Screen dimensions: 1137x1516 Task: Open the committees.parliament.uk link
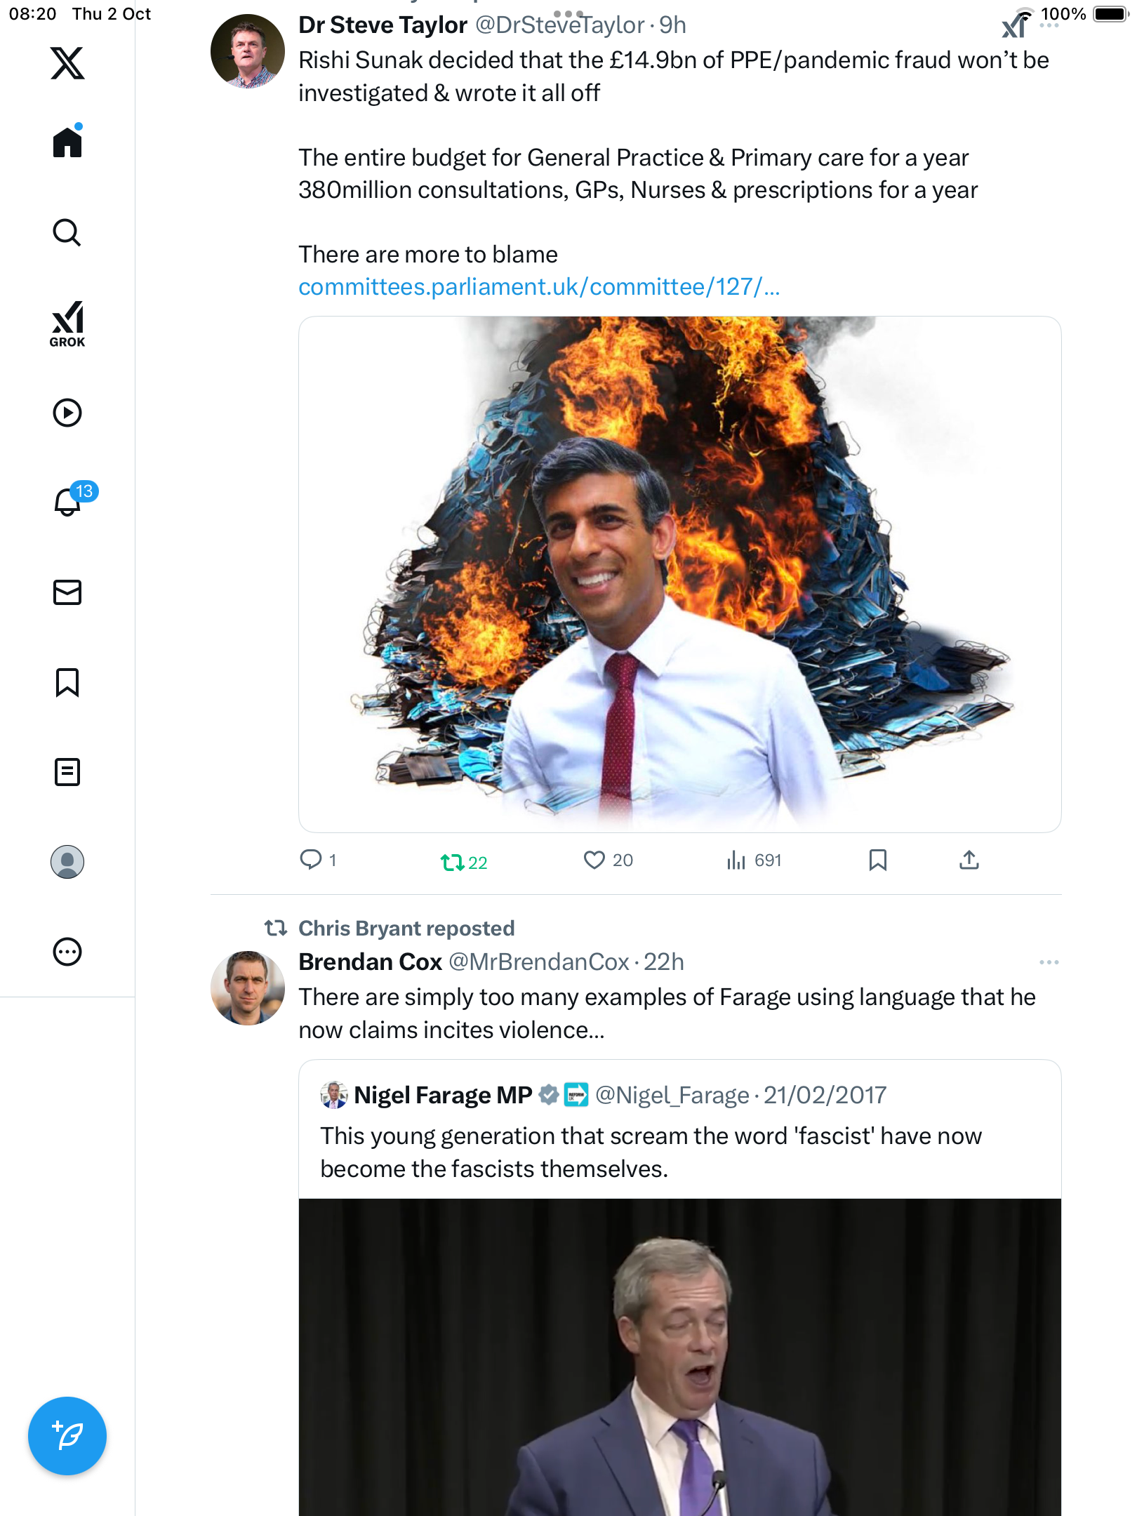click(x=538, y=287)
